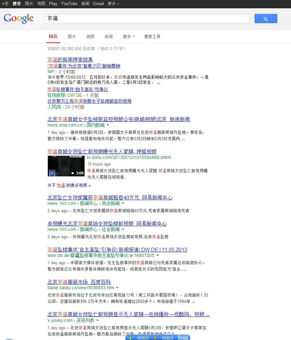The image size is (291, 340).
Task: Click the result count text 找到约 20,300,000 条结果
Action: tap(71, 49)
